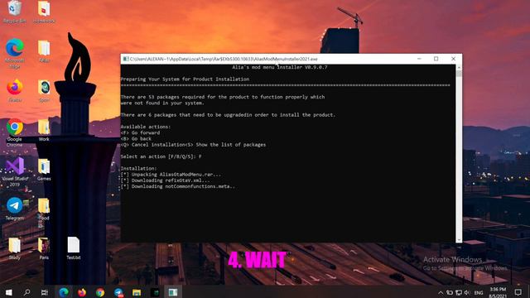Open the Google Chrome desktop shortcut

point(15,132)
